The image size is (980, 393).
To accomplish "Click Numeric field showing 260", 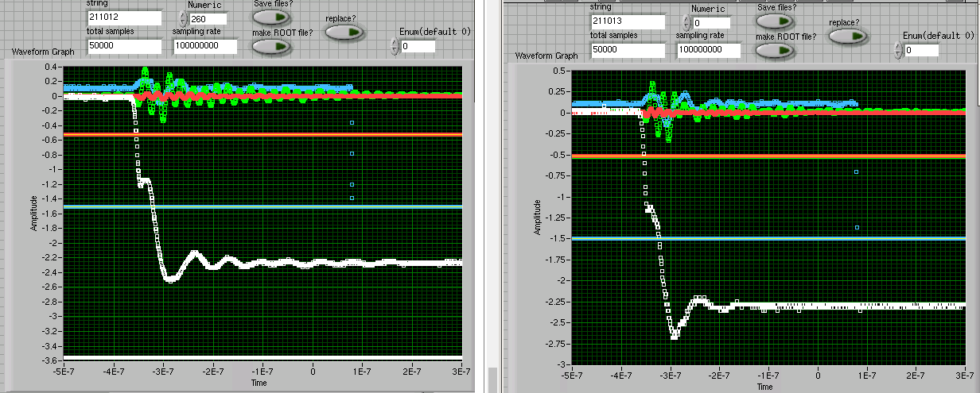I will [208, 18].
